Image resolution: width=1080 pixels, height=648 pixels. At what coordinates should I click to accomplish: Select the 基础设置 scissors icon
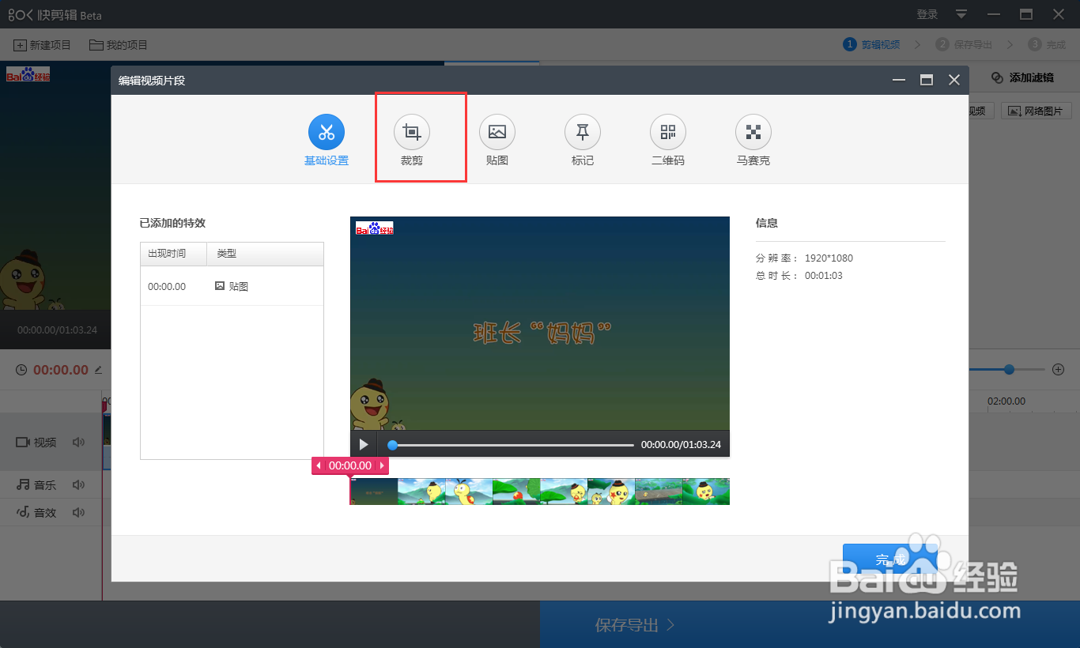pyautogui.click(x=327, y=132)
